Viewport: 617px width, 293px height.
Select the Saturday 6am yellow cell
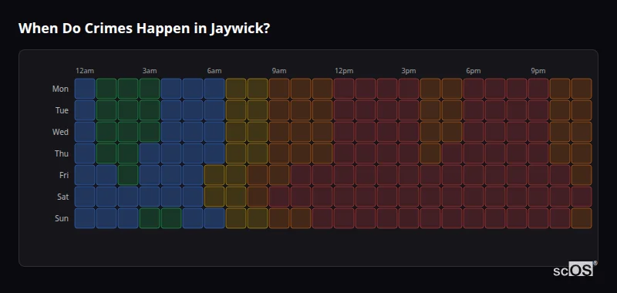coord(214,197)
